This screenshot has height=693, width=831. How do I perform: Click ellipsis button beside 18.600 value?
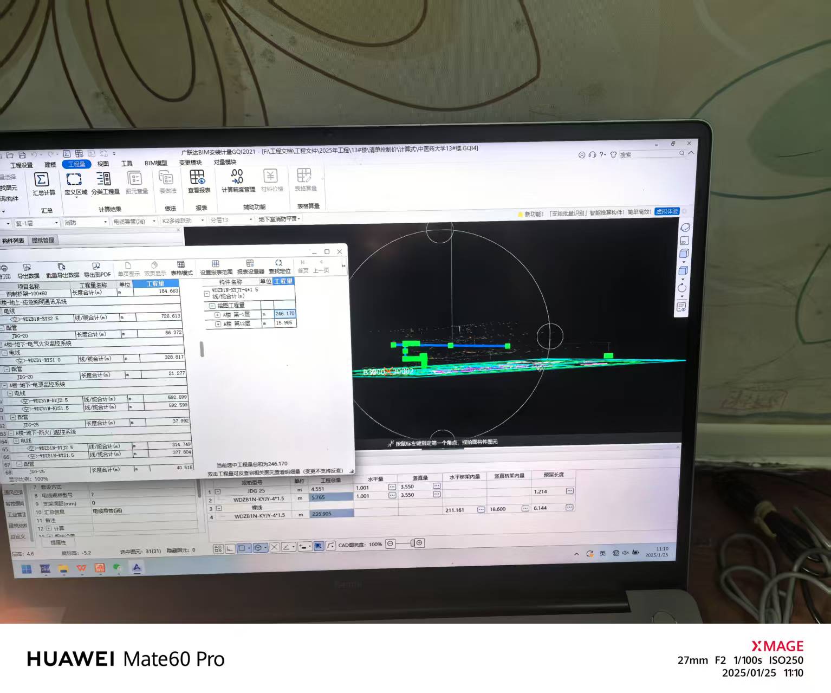tap(525, 508)
